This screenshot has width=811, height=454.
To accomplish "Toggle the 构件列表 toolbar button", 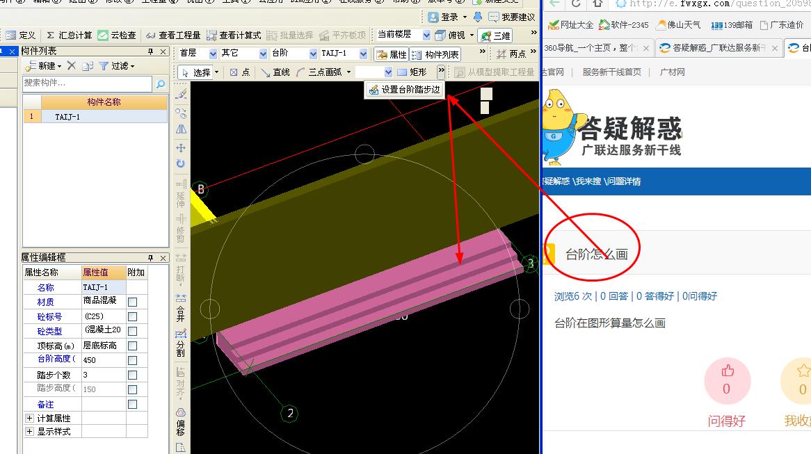I will pyautogui.click(x=435, y=54).
